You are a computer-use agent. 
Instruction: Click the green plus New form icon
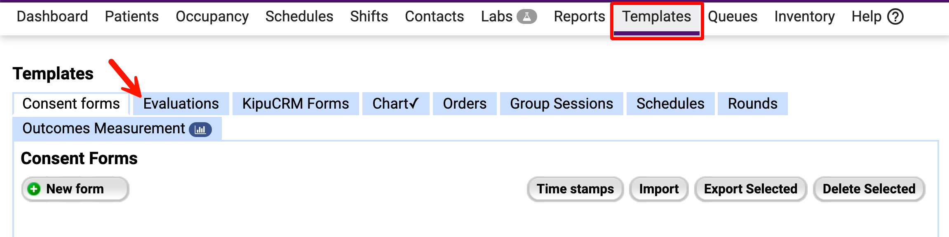[34, 189]
